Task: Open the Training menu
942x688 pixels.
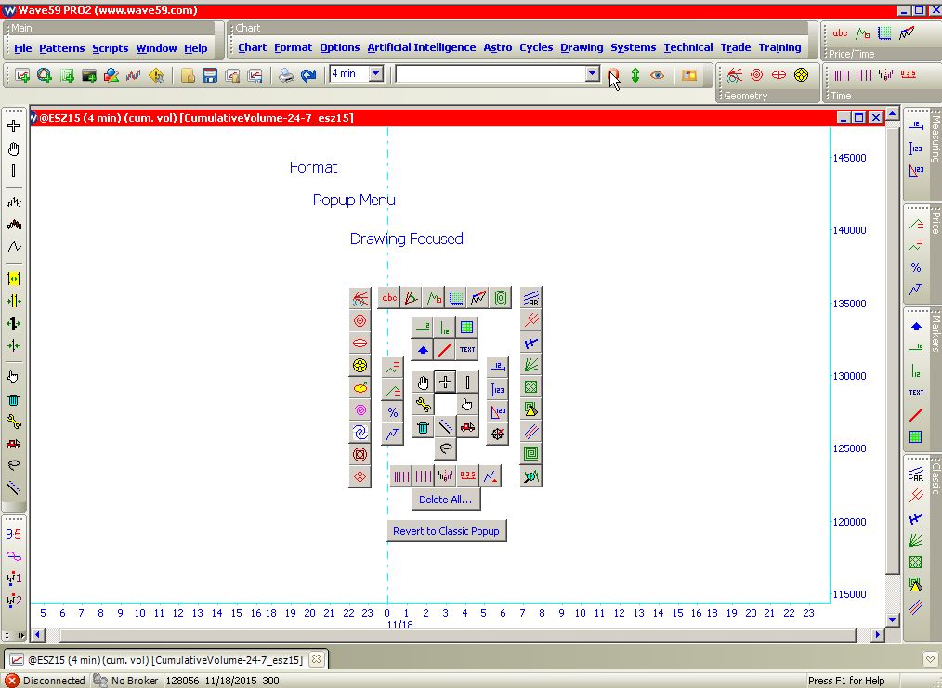Action: 779,47
